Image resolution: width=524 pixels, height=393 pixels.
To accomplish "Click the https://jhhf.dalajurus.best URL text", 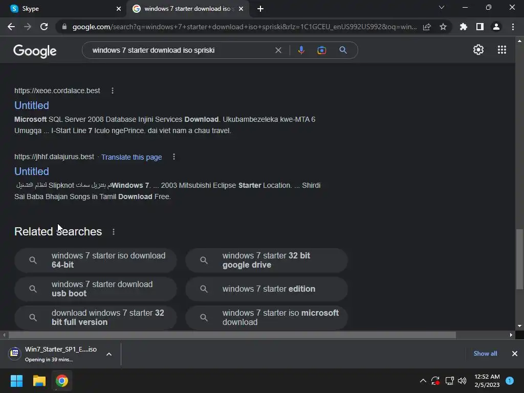I will (54, 157).
